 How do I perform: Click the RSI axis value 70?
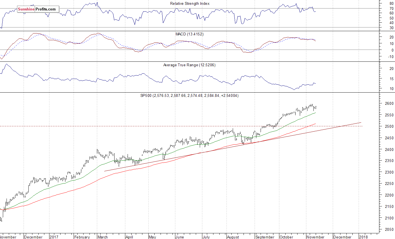tap(392, 8)
